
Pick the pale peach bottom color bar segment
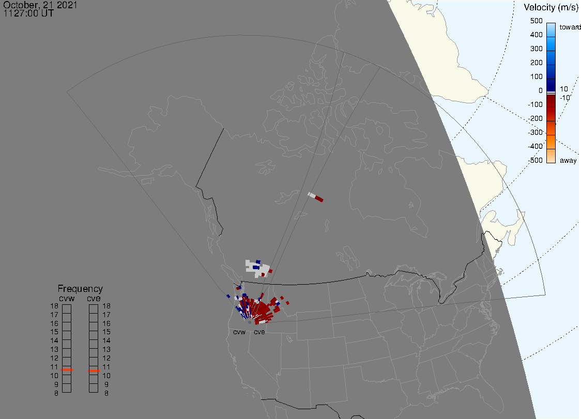[551, 156]
